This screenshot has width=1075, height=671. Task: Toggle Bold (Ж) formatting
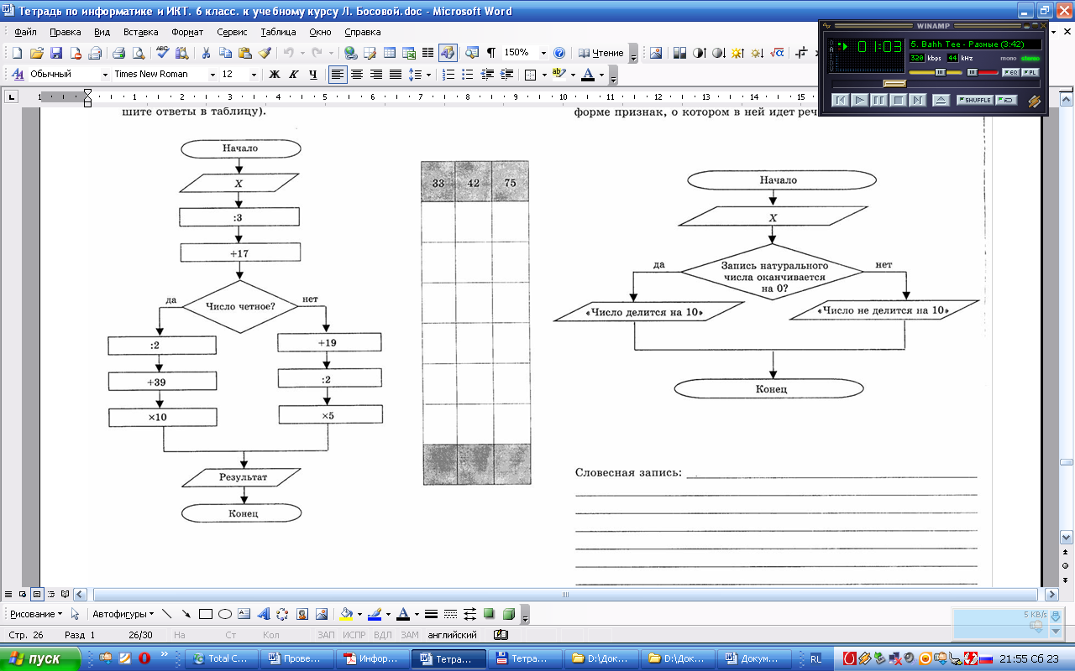(x=274, y=75)
